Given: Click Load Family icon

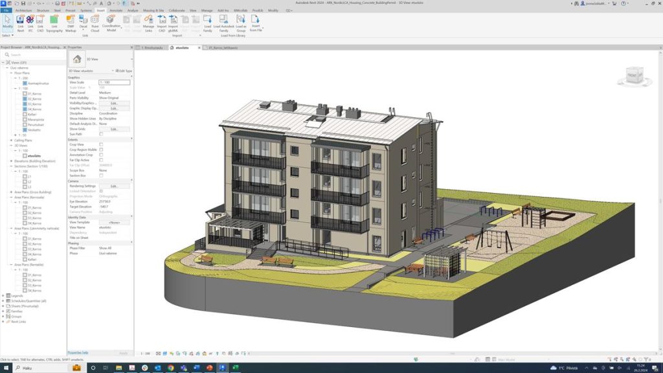Looking at the screenshot, I should pos(208,23).
